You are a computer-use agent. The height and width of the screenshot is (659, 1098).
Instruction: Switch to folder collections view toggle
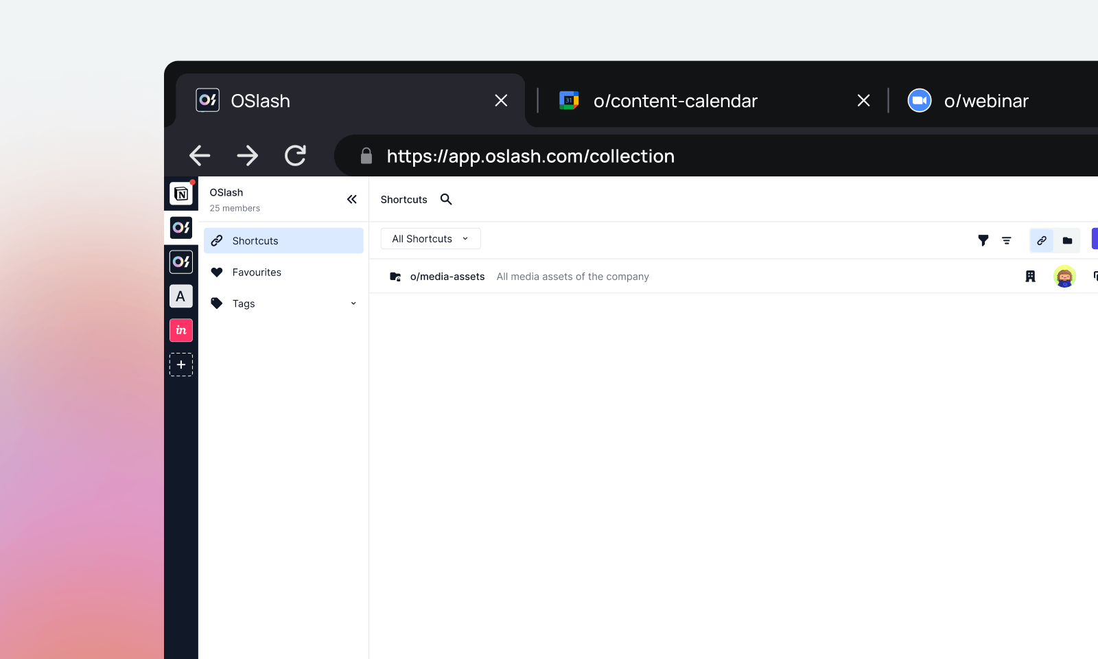pos(1067,240)
